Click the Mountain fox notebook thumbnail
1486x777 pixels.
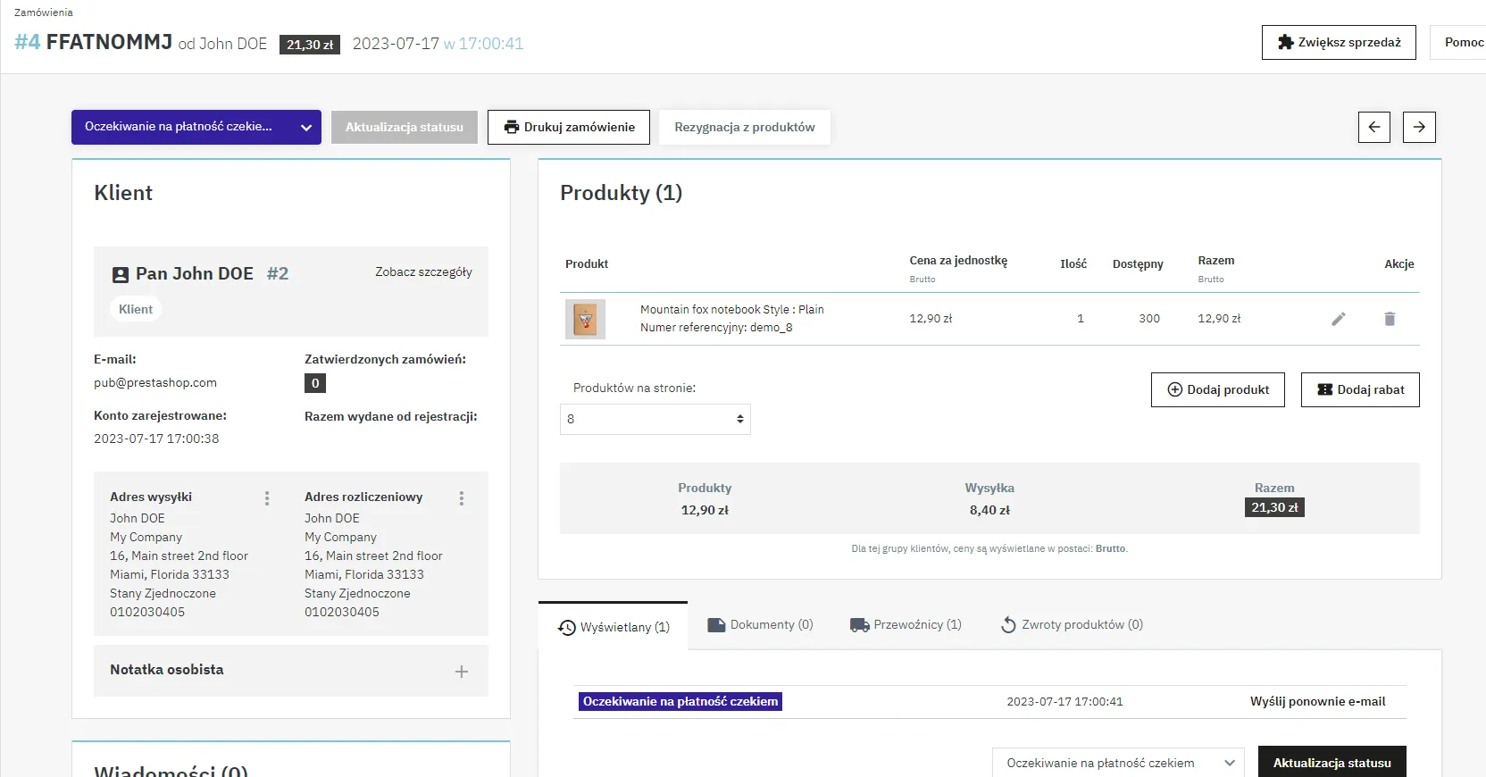pos(585,319)
